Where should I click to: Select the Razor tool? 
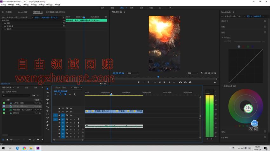48,111
